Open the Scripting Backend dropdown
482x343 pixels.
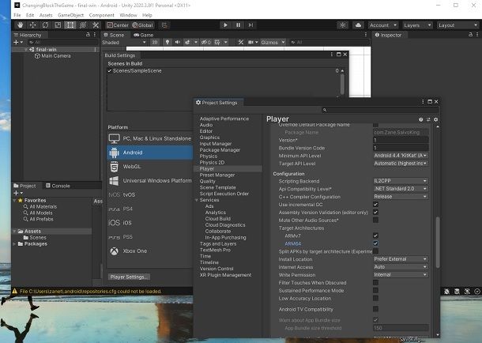pyautogui.click(x=401, y=181)
